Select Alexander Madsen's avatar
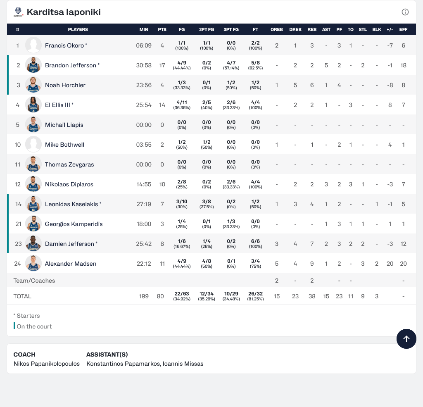The image size is (423, 407). point(33,264)
